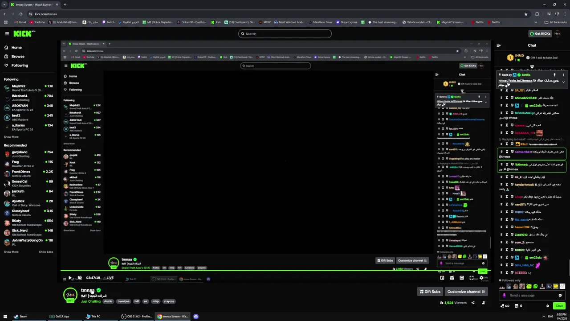The image size is (570, 321).
Task: Open All Bookmarks folder
Action: pos(555,22)
